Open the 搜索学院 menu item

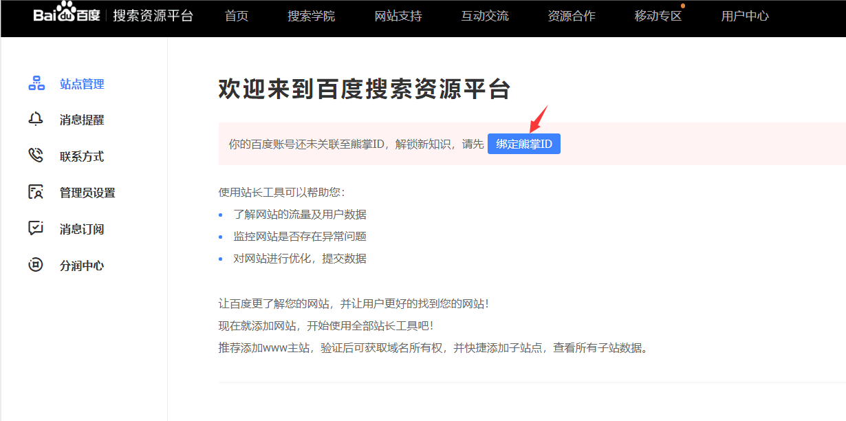pyautogui.click(x=311, y=16)
